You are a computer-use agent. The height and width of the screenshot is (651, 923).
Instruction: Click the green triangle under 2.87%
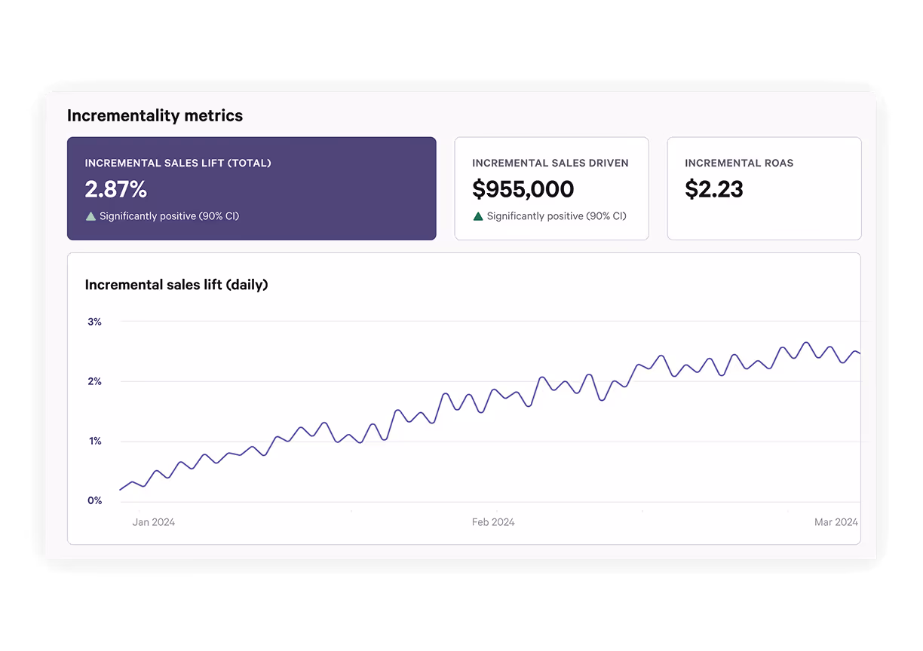tap(91, 215)
